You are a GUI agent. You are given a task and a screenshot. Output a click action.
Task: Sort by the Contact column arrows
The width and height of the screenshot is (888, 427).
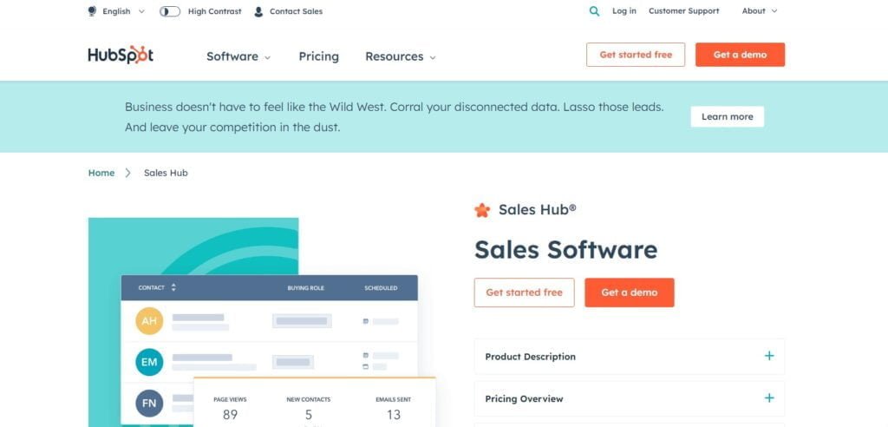click(x=173, y=287)
